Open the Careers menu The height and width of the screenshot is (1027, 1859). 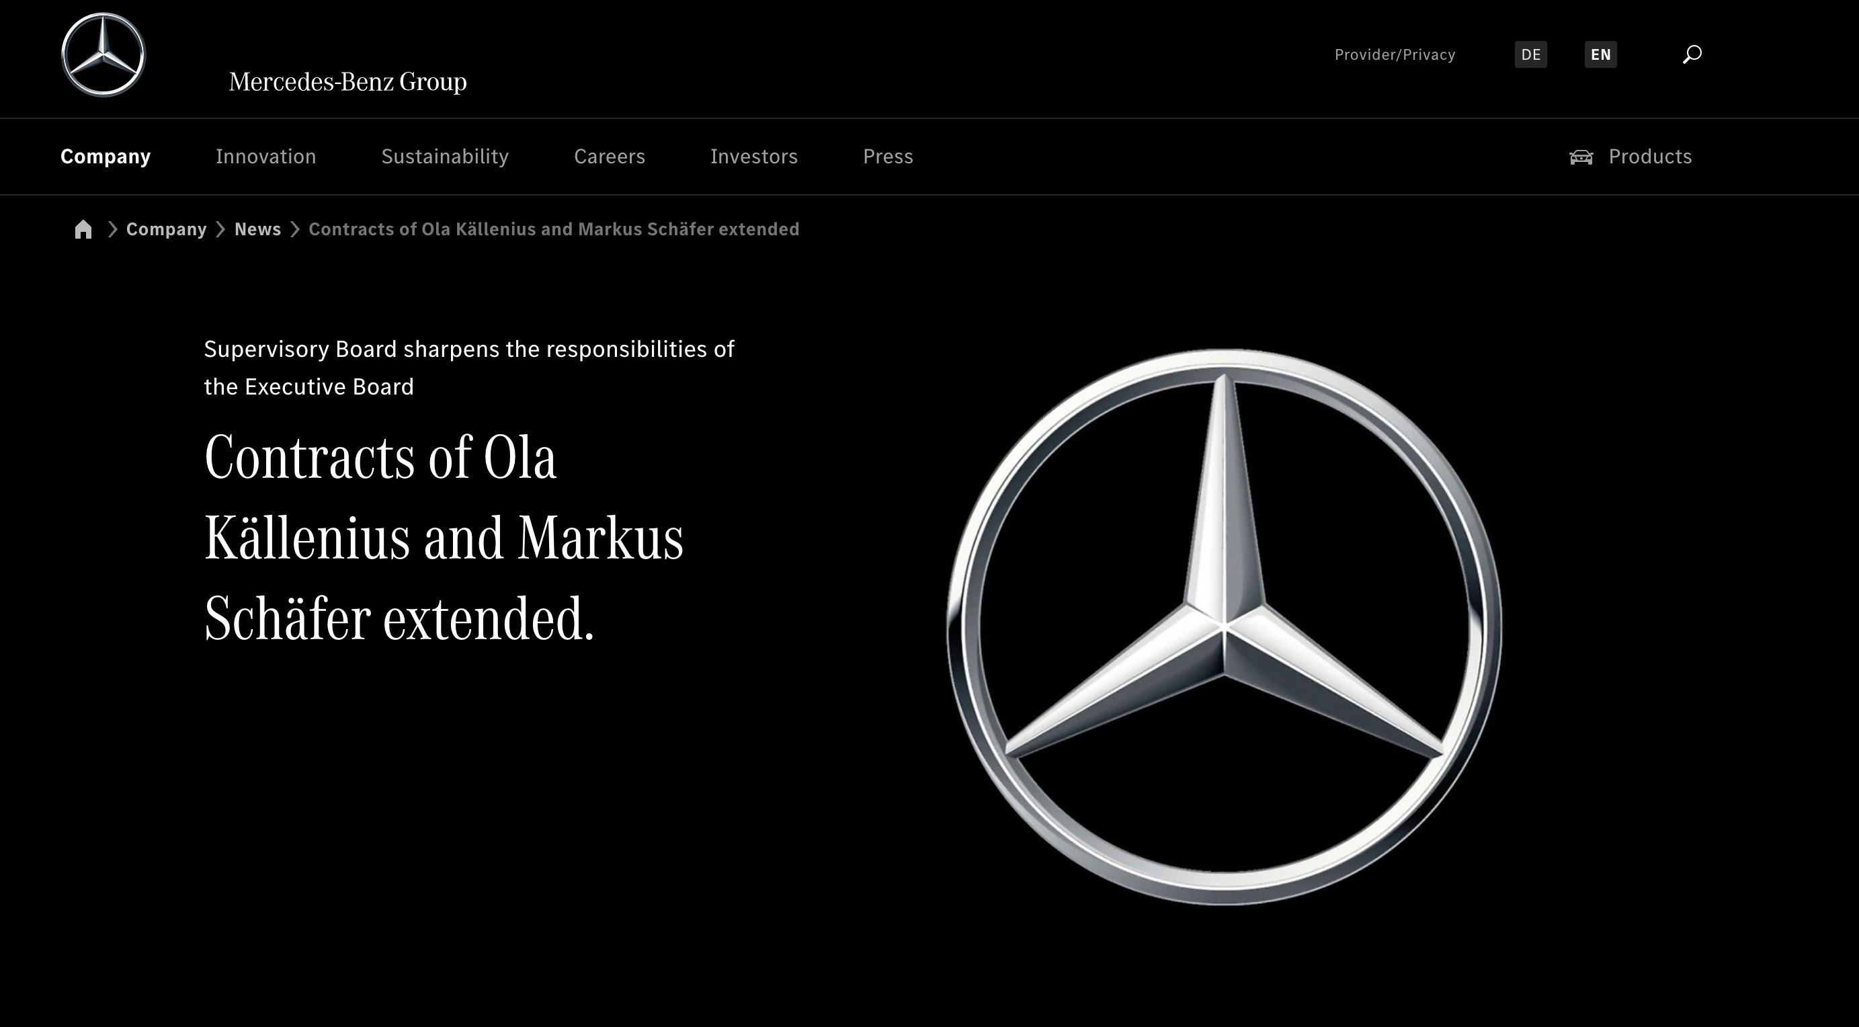click(x=609, y=157)
